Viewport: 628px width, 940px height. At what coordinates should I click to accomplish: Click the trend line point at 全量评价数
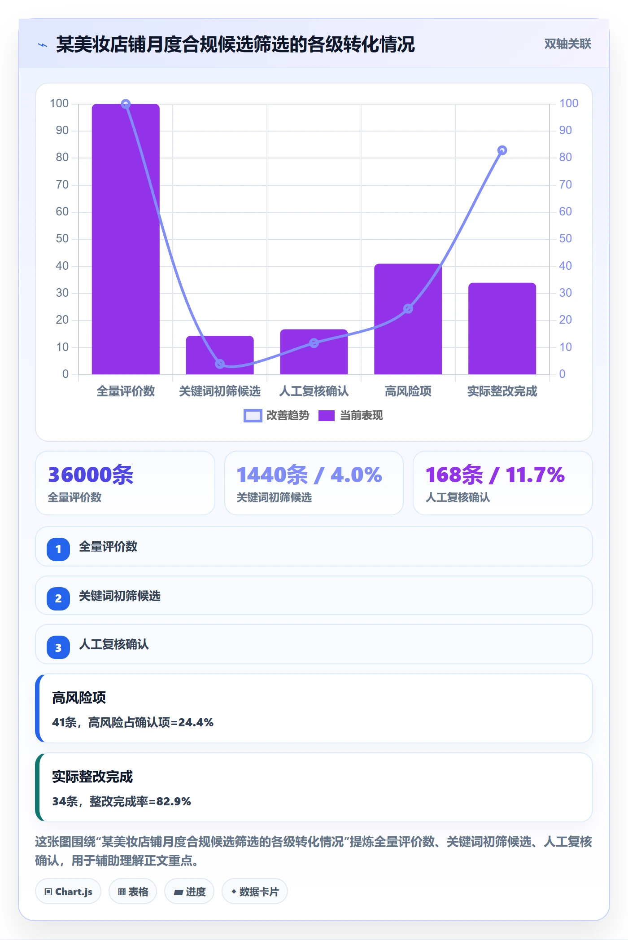126,104
